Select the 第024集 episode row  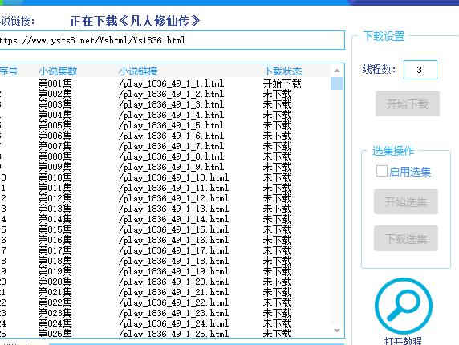(x=165, y=323)
